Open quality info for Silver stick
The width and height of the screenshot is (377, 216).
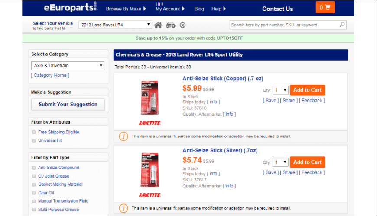point(229,186)
